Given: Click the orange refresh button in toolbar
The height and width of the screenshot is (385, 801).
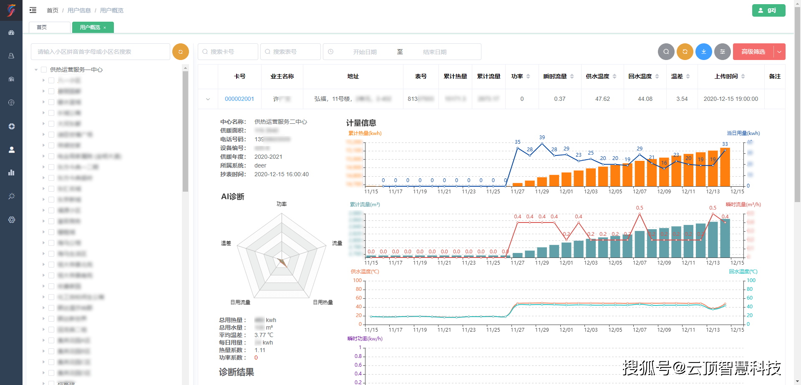Looking at the screenshot, I should [685, 52].
